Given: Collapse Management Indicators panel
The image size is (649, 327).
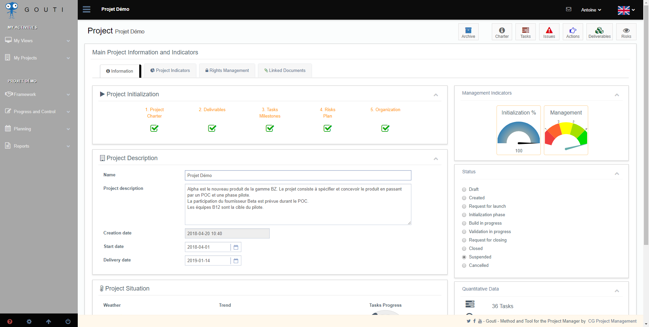Looking at the screenshot, I should coord(617,95).
